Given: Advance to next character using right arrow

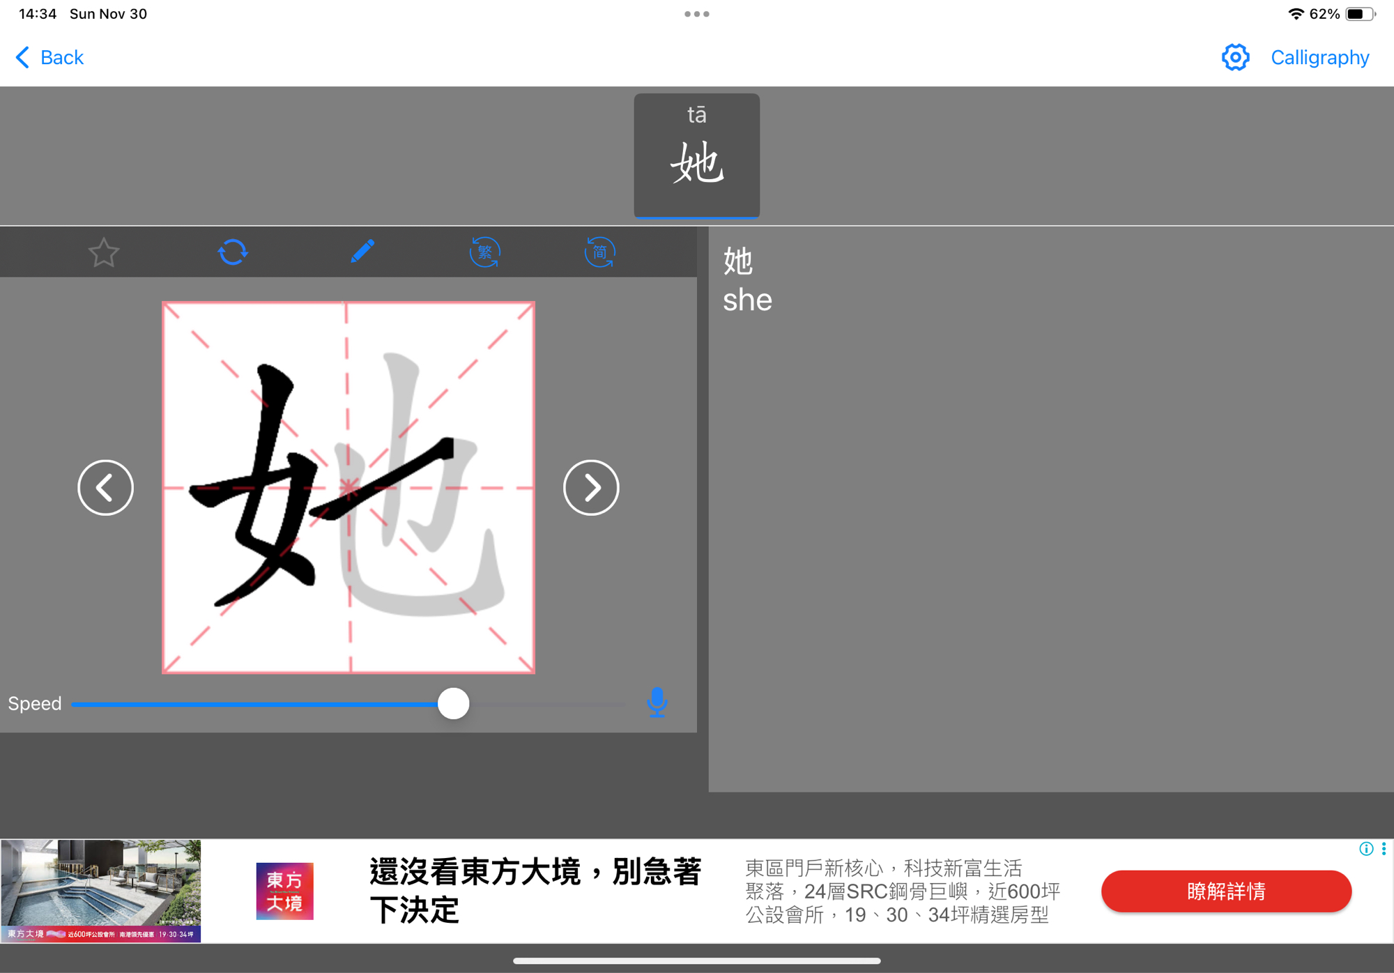Looking at the screenshot, I should [591, 488].
